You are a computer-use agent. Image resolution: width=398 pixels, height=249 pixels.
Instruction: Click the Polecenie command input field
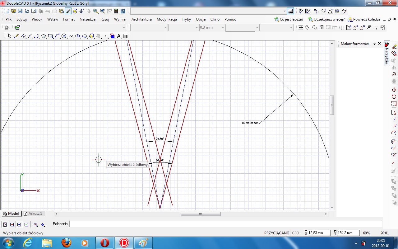click(x=225, y=224)
